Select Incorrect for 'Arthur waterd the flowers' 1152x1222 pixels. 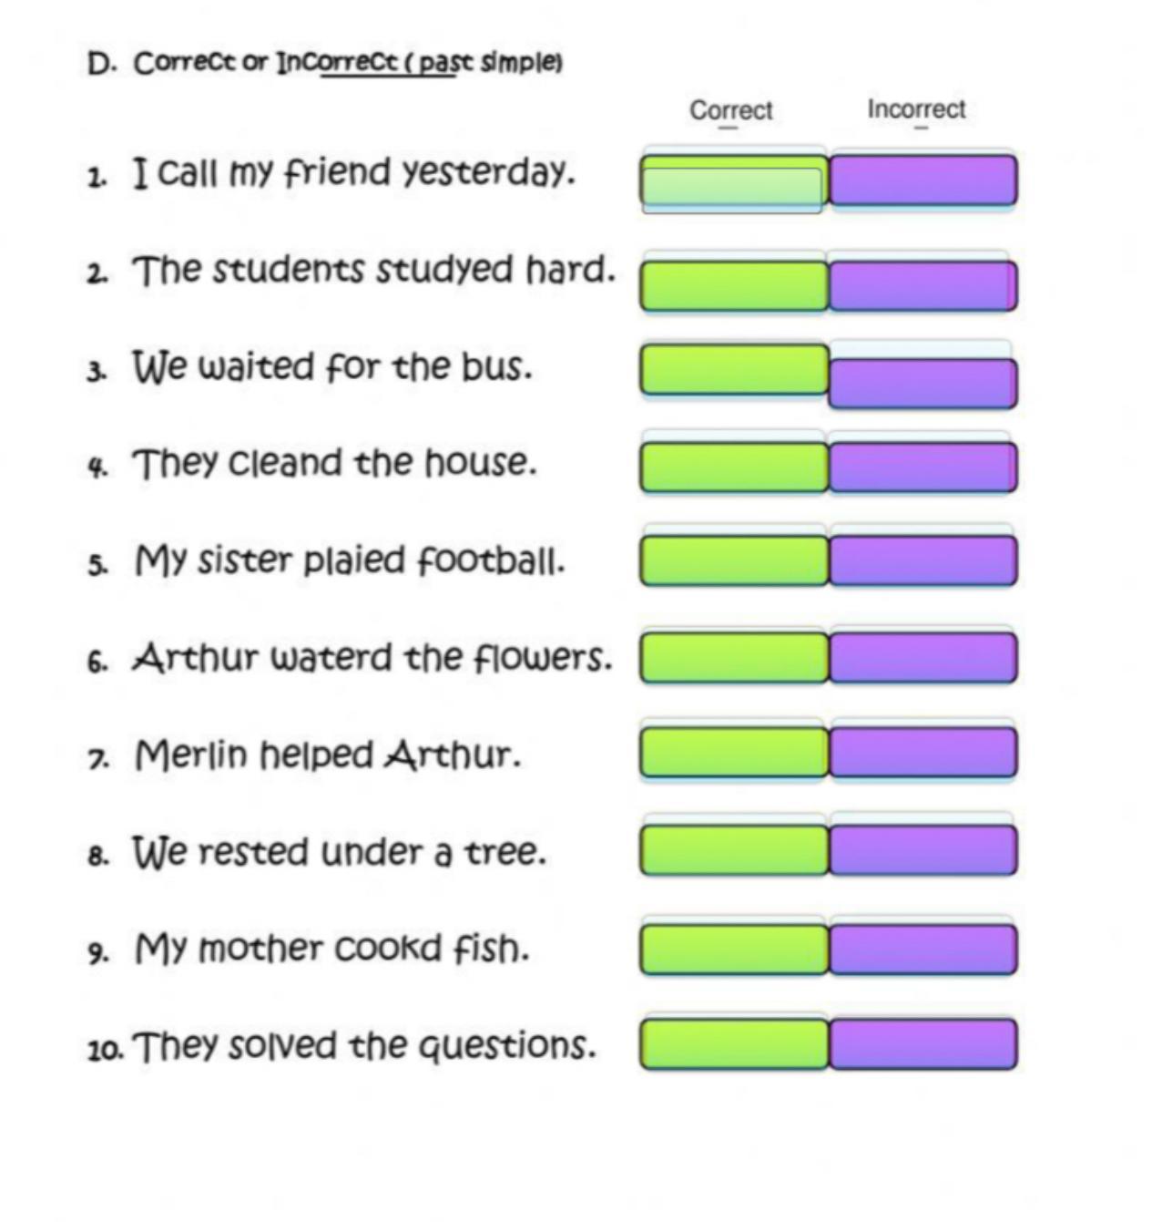tap(923, 658)
